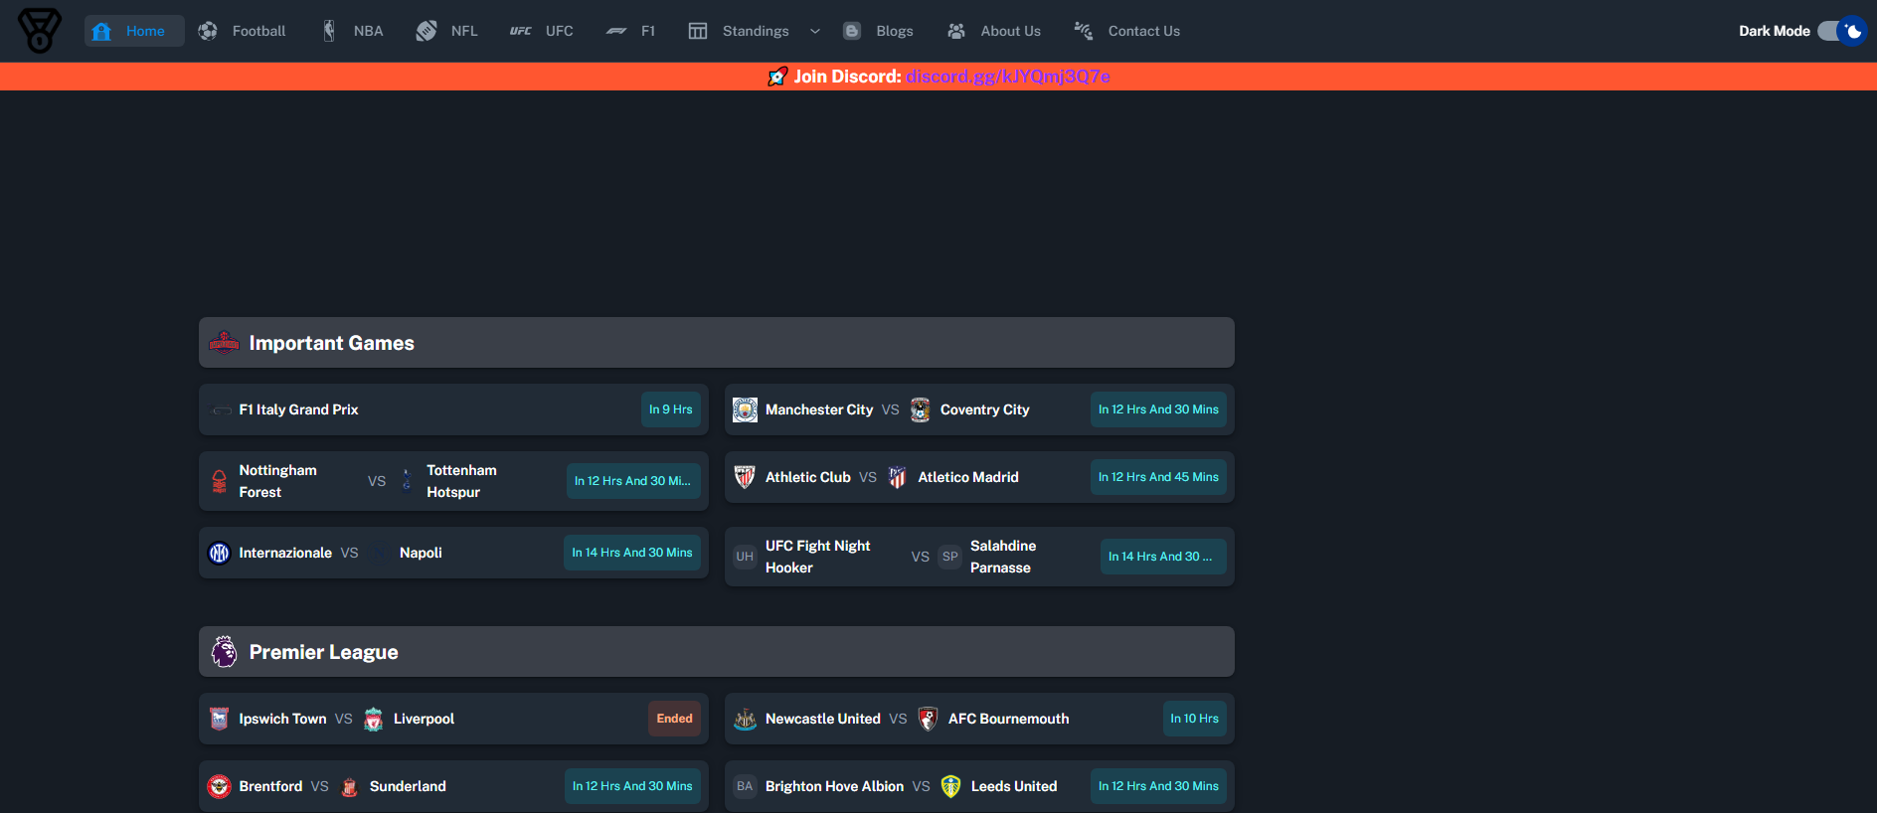Click the Important Games heading text
This screenshot has width=1877, height=813.
coord(332,343)
